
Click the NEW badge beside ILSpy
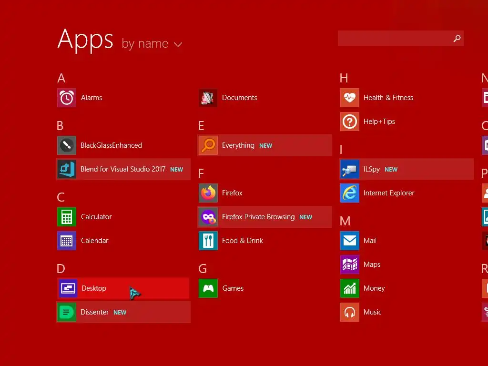pos(391,170)
